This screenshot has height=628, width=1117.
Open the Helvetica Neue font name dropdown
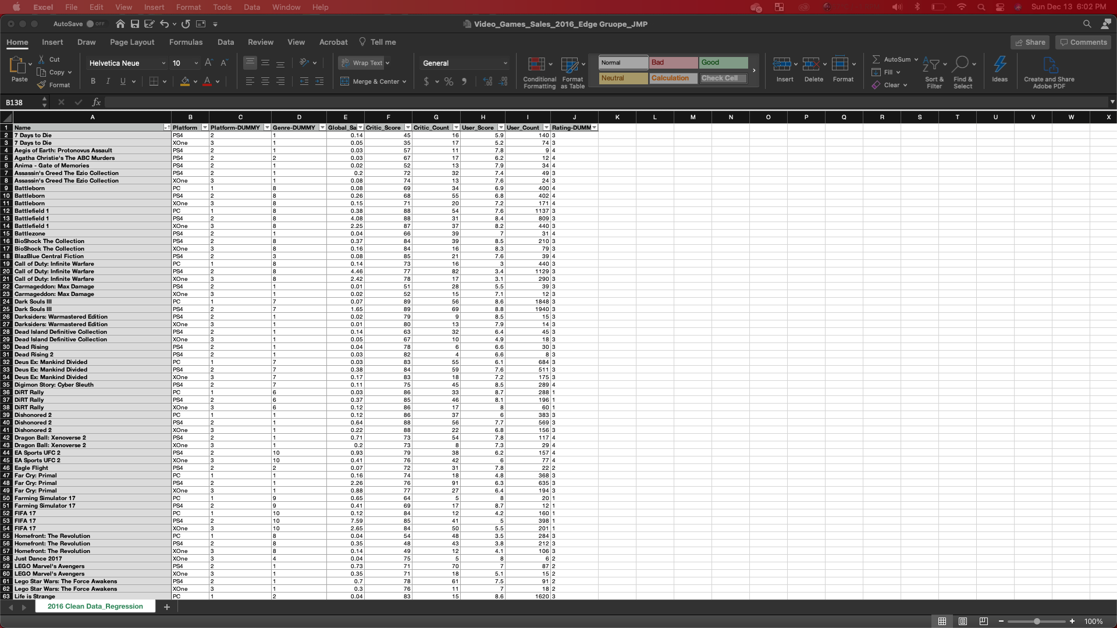click(163, 63)
